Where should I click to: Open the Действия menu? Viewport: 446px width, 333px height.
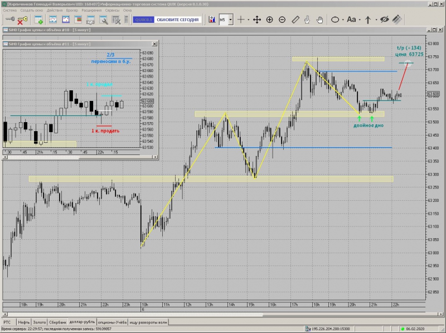pos(55,10)
